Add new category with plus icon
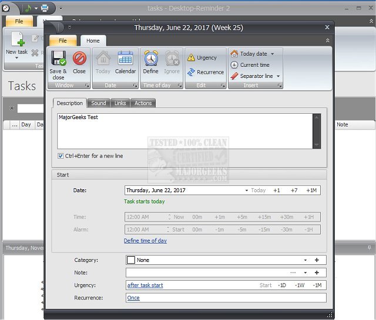The image size is (376, 320). point(317,260)
